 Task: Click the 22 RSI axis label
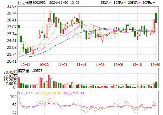(x=14, y=113)
